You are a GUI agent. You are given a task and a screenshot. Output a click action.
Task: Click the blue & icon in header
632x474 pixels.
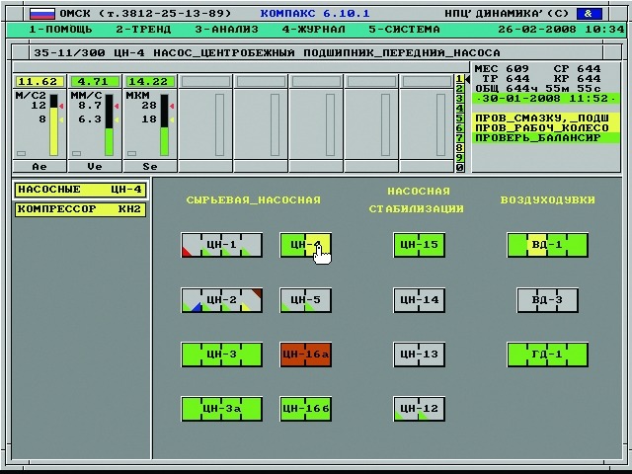coord(590,14)
